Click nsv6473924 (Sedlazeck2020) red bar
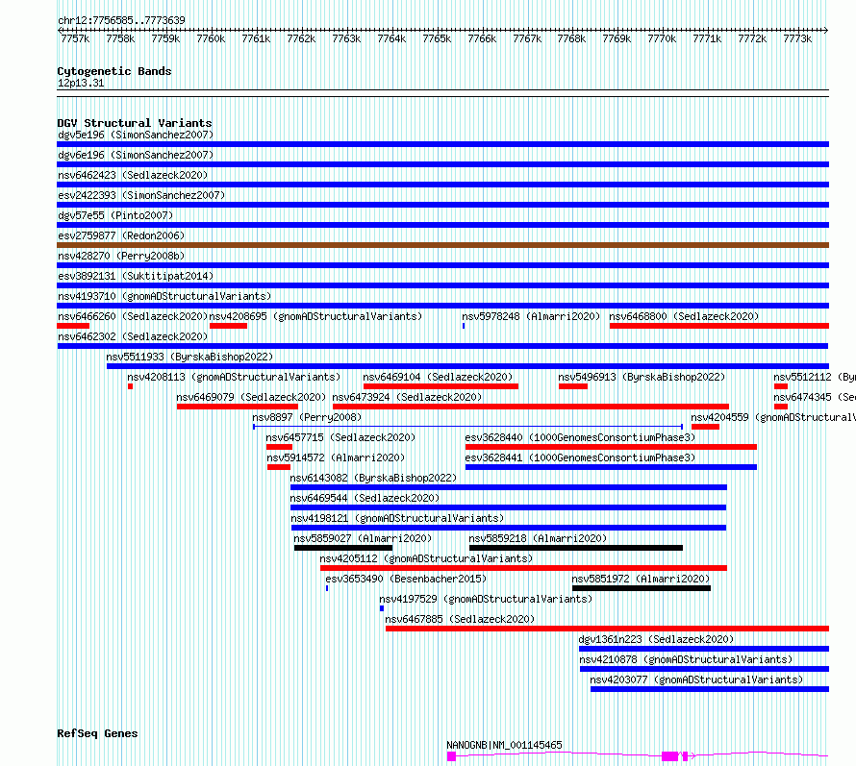The width and height of the screenshot is (856, 766). click(x=531, y=407)
